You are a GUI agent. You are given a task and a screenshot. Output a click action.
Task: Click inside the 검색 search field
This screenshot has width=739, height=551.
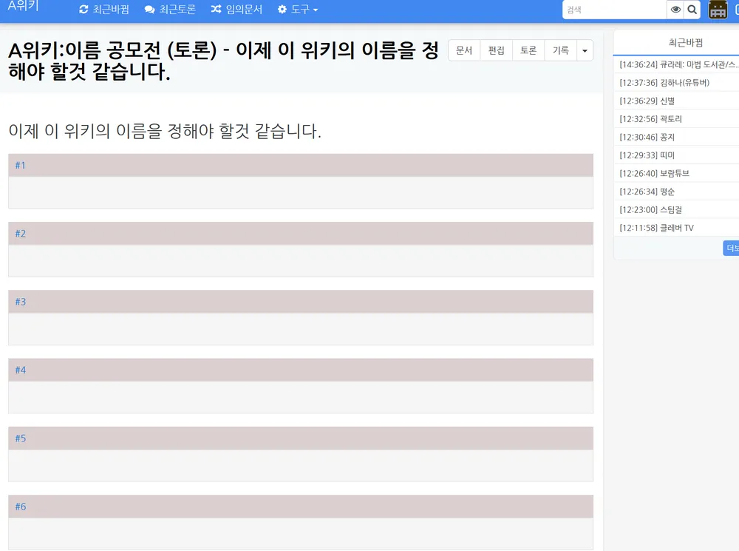point(613,10)
